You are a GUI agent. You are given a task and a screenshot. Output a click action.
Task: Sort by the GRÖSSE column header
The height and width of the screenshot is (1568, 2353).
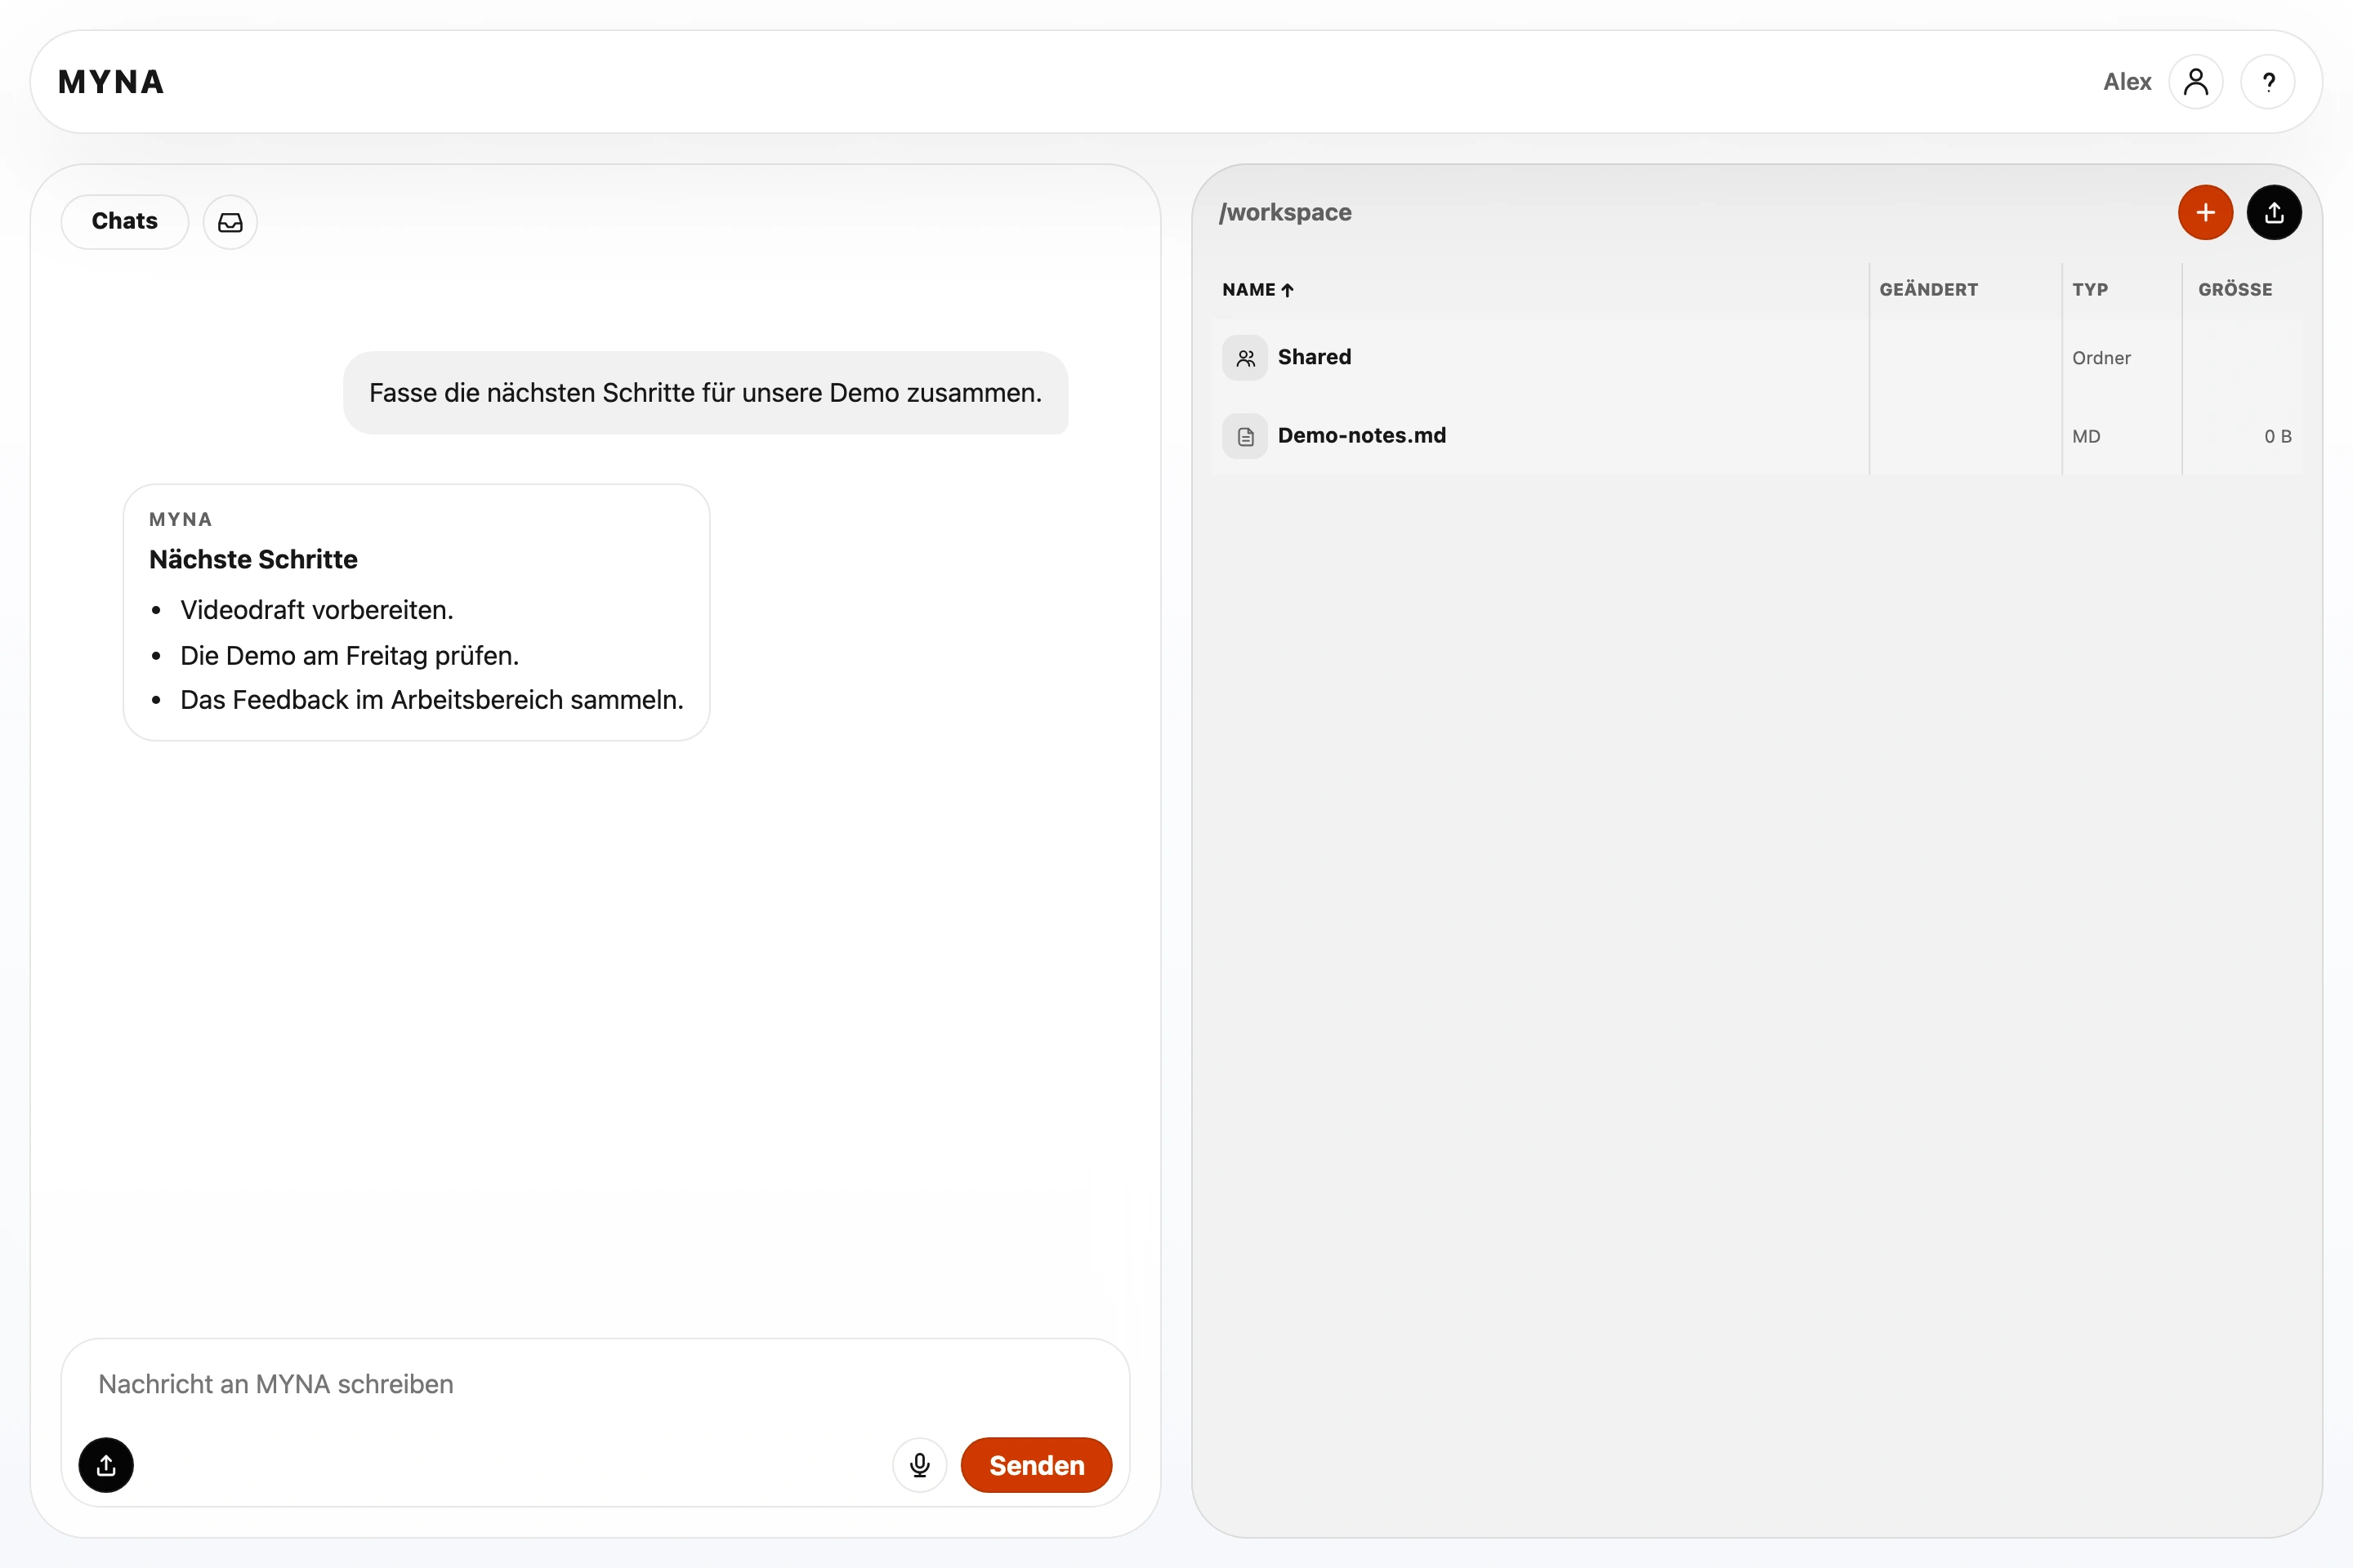tap(2235, 290)
